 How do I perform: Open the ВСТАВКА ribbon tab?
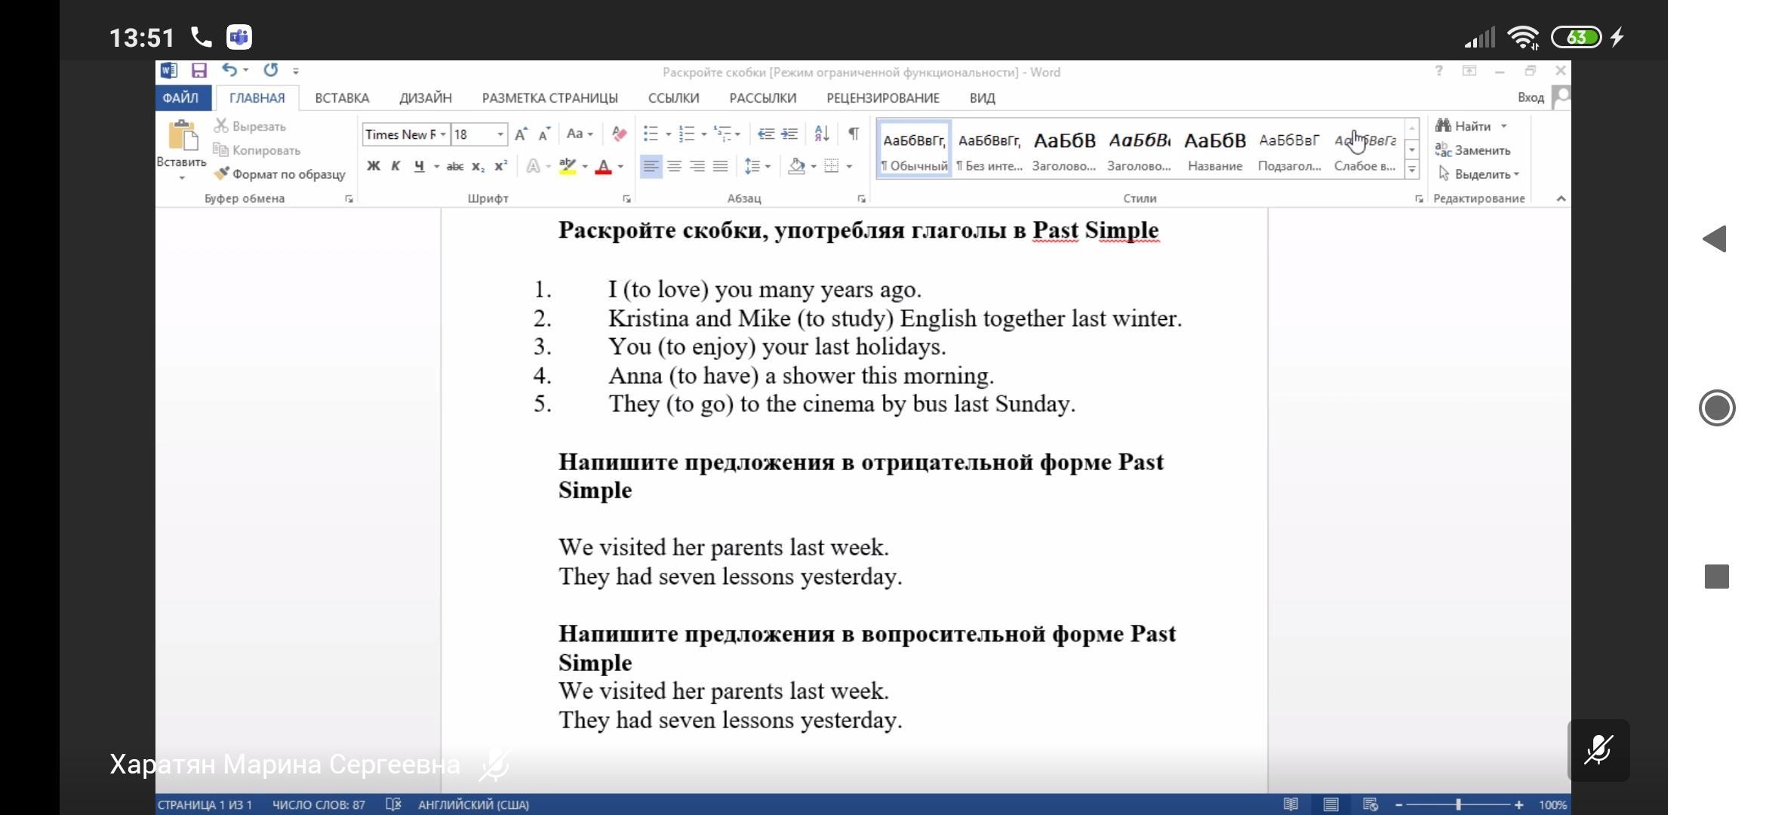click(x=342, y=98)
